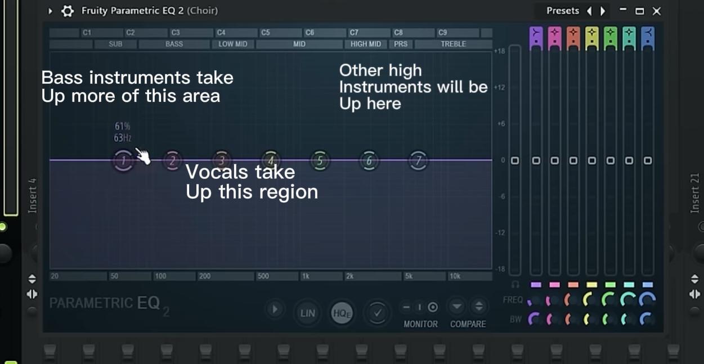Select band 3 node on the EQ graph

click(x=222, y=161)
